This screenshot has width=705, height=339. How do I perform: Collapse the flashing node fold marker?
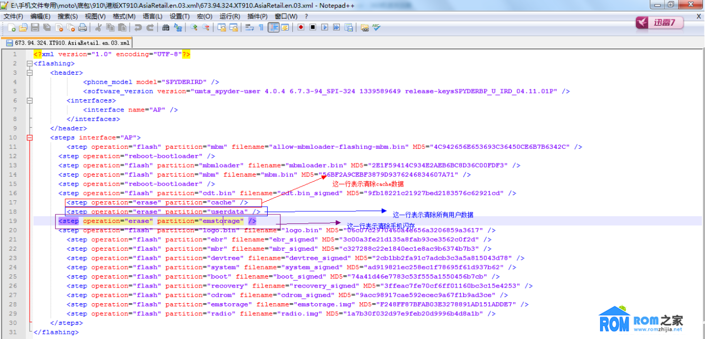pyautogui.click(x=30, y=64)
